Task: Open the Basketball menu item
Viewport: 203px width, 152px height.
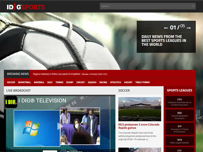Action: tap(24, 82)
